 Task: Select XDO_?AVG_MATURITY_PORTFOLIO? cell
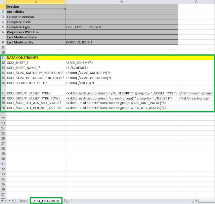[x=36, y=73]
